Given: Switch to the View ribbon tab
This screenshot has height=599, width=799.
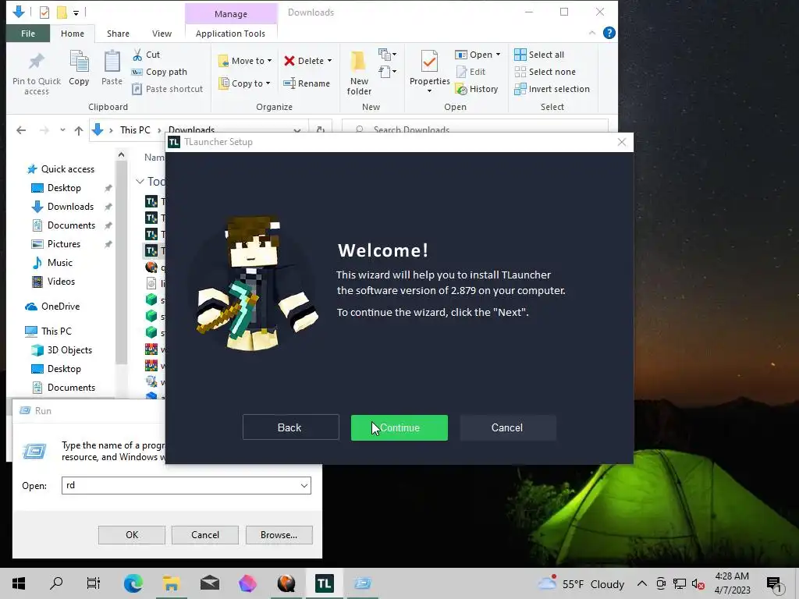Looking at the screenshot, I should point(162,34).
